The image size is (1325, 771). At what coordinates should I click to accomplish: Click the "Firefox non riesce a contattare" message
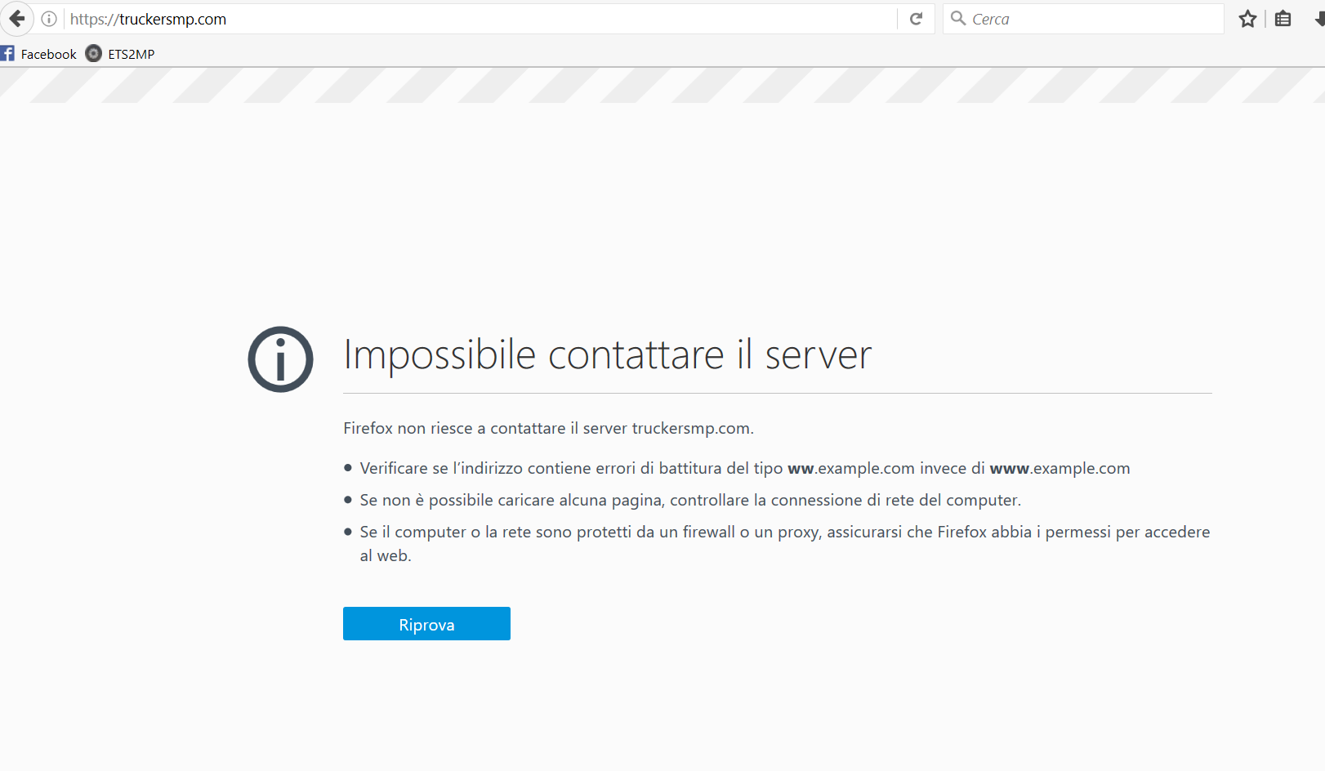click(548, 428)
